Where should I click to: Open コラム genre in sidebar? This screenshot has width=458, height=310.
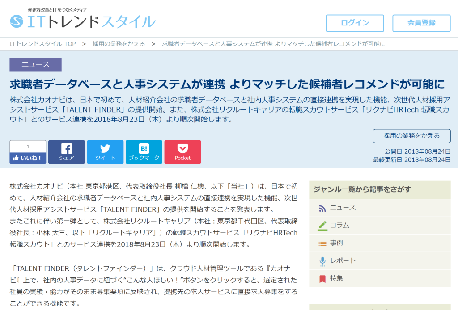(380, 226)
